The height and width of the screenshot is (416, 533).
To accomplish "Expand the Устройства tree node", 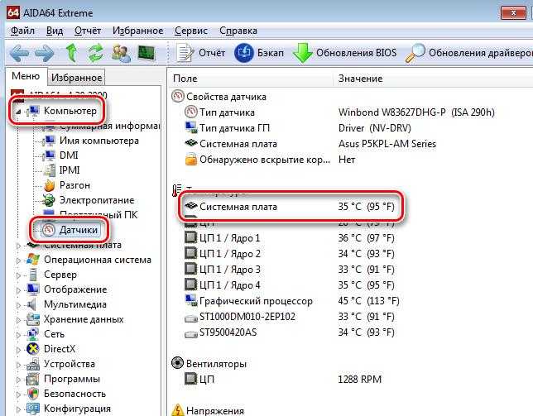I will [18, 365].
